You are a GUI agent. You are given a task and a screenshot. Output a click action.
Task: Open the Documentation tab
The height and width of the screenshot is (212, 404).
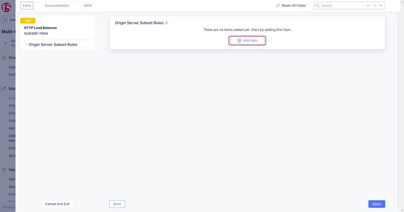[57, 6]
